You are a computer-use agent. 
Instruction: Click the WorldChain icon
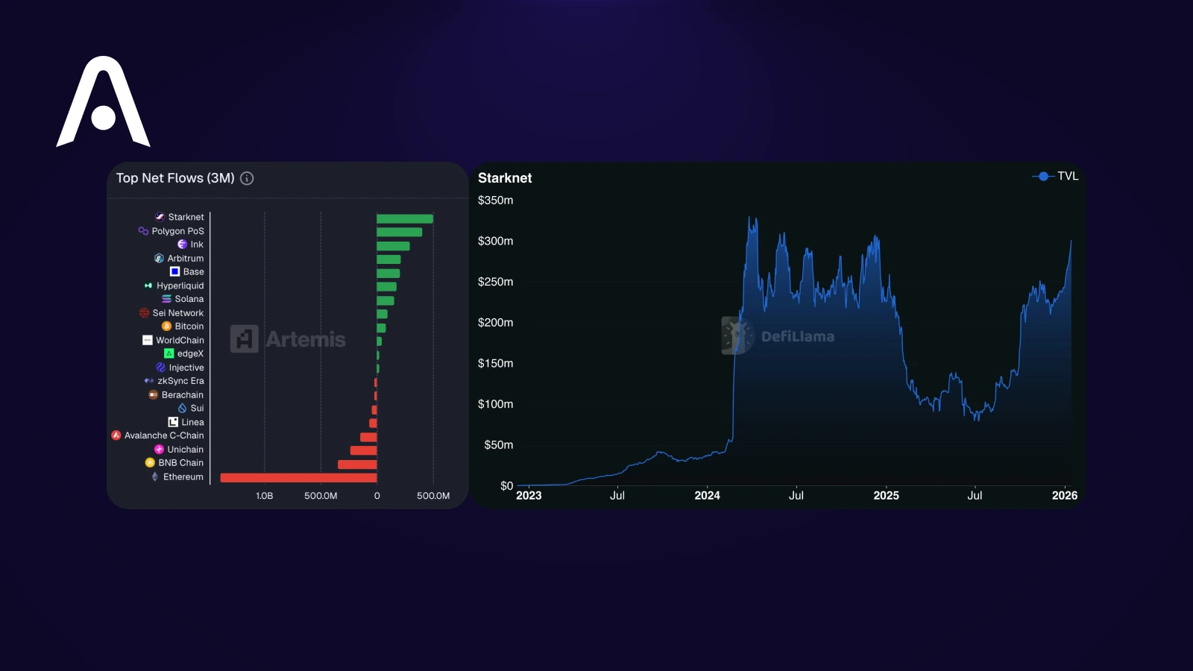click(x=148, y=340)
